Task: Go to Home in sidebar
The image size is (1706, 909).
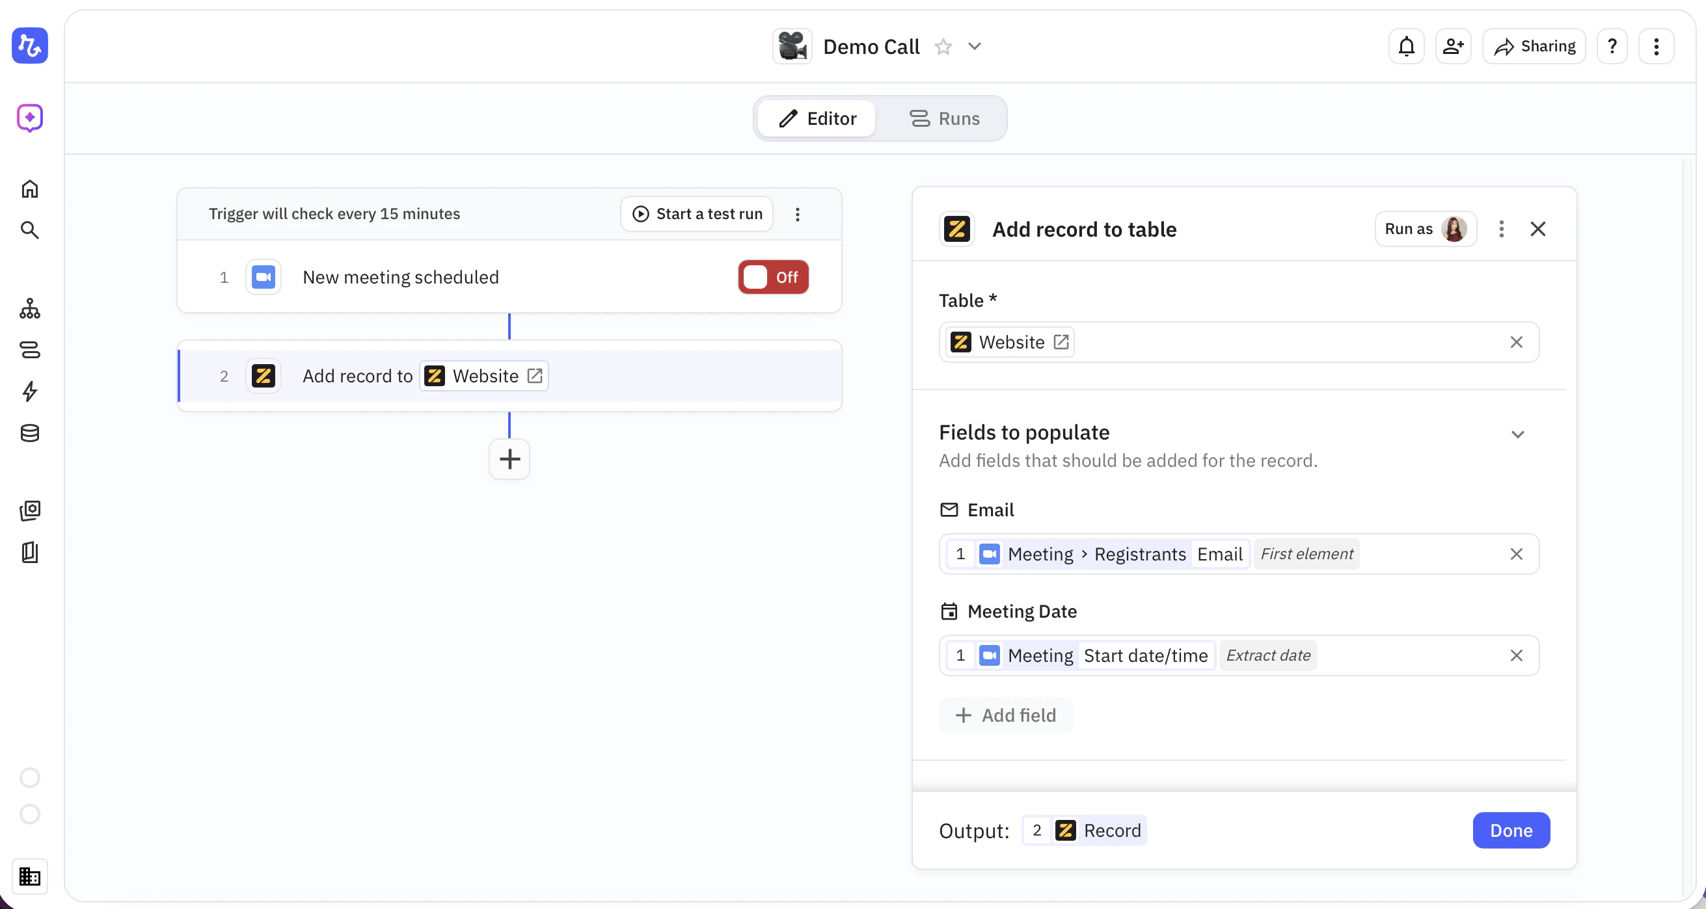Action: 30,189
